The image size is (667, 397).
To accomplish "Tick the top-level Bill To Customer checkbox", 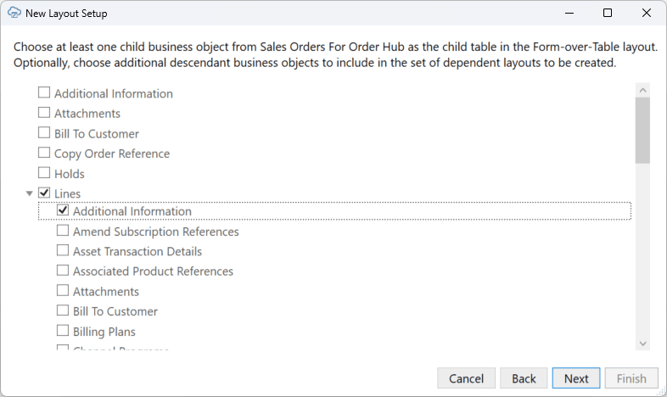I will click(x=44, y=133).
